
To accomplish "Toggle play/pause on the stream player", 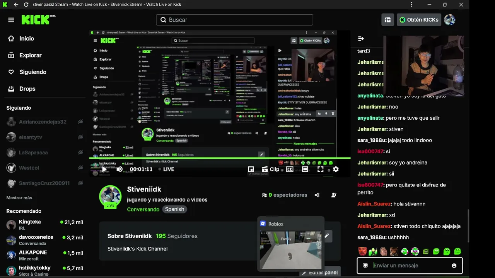I will coord(104,169).
